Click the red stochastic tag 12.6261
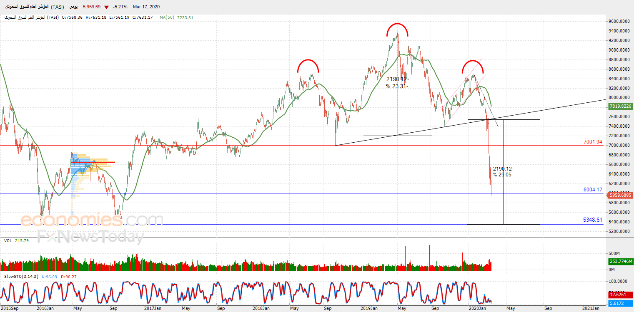This screenshot has height=312, width=634. click(x=620, y=295)
